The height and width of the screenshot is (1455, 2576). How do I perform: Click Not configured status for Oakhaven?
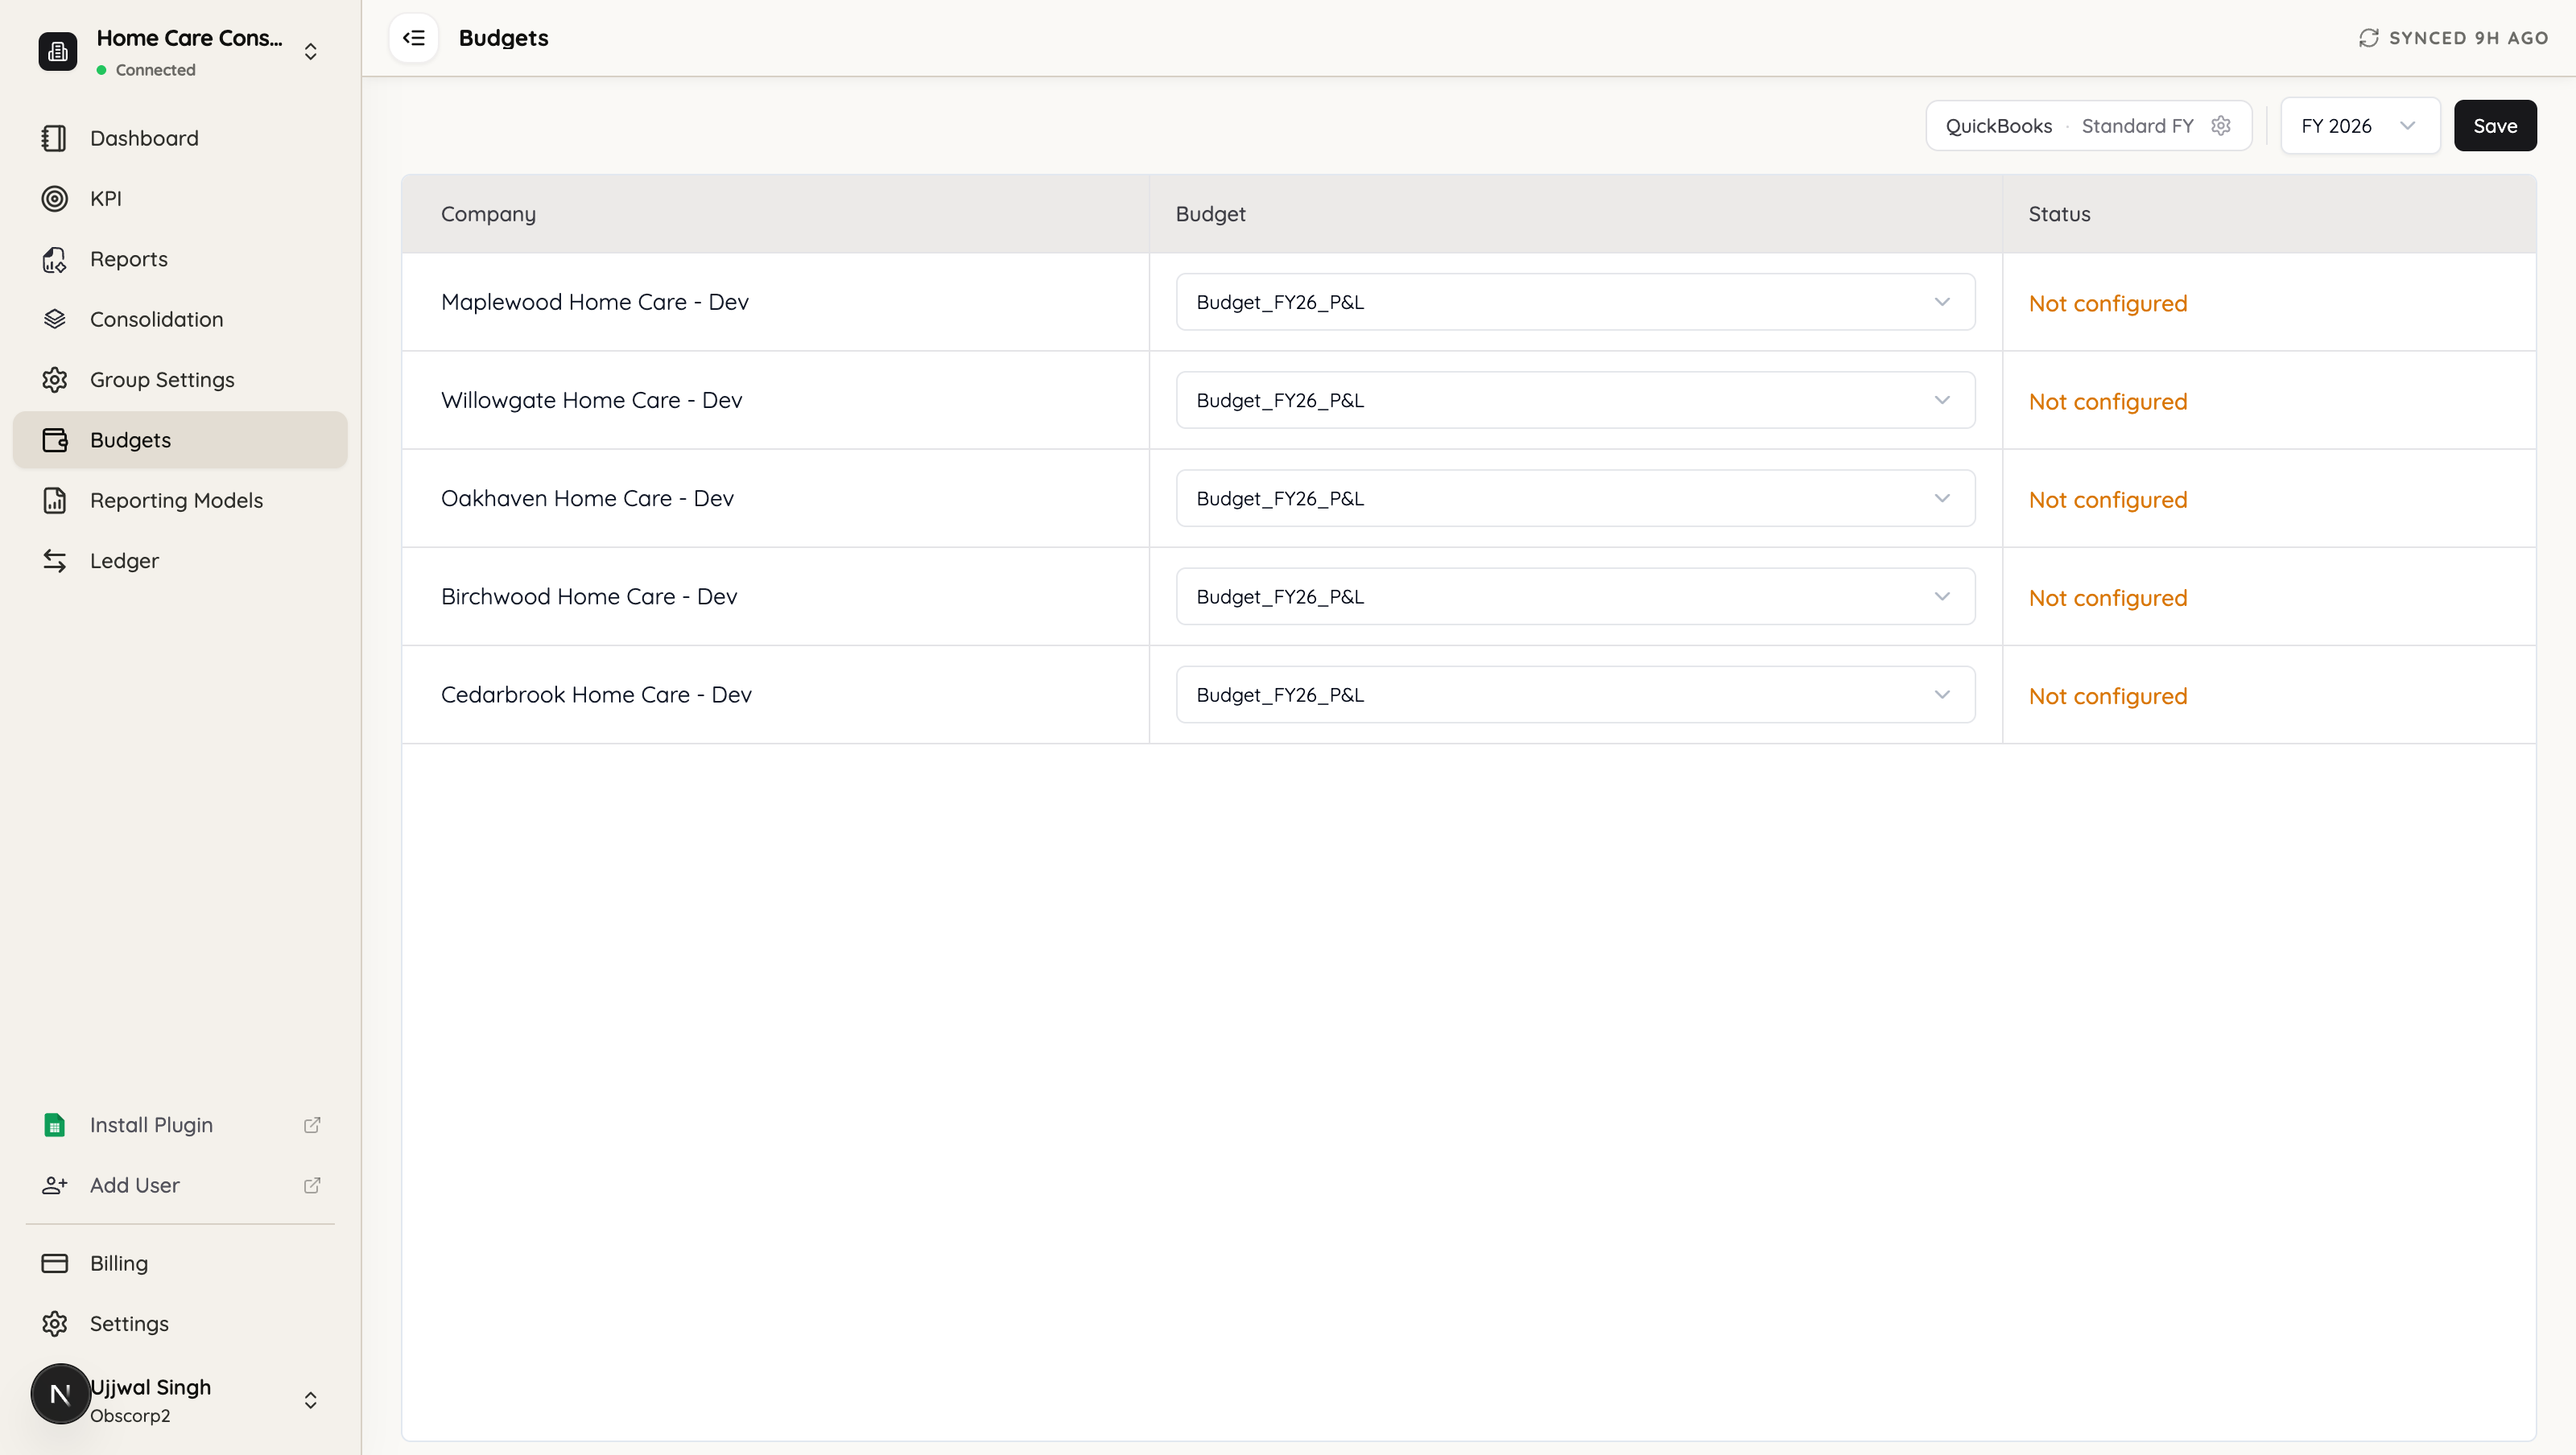click(x=2108, y=499)
